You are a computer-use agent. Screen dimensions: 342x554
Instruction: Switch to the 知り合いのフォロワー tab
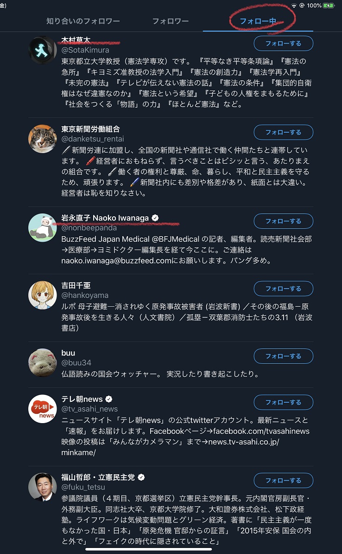(x=83, y=21)
